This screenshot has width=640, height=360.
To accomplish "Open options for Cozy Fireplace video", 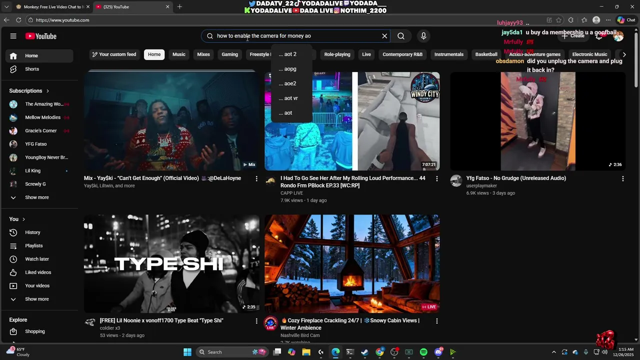I will (x=436, y=321).
